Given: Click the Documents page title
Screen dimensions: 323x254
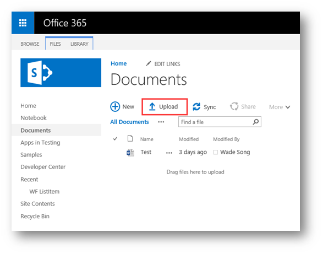Looking at the screenshot, I should click(149, 79).
